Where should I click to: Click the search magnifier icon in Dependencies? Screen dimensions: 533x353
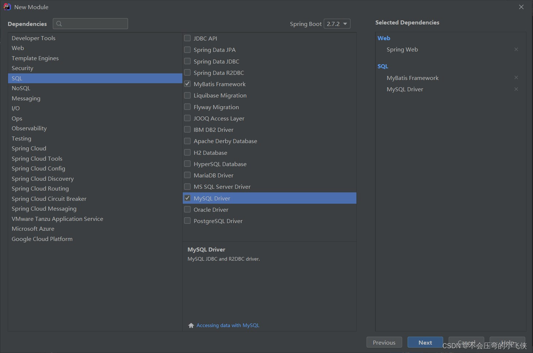point(59,24)
